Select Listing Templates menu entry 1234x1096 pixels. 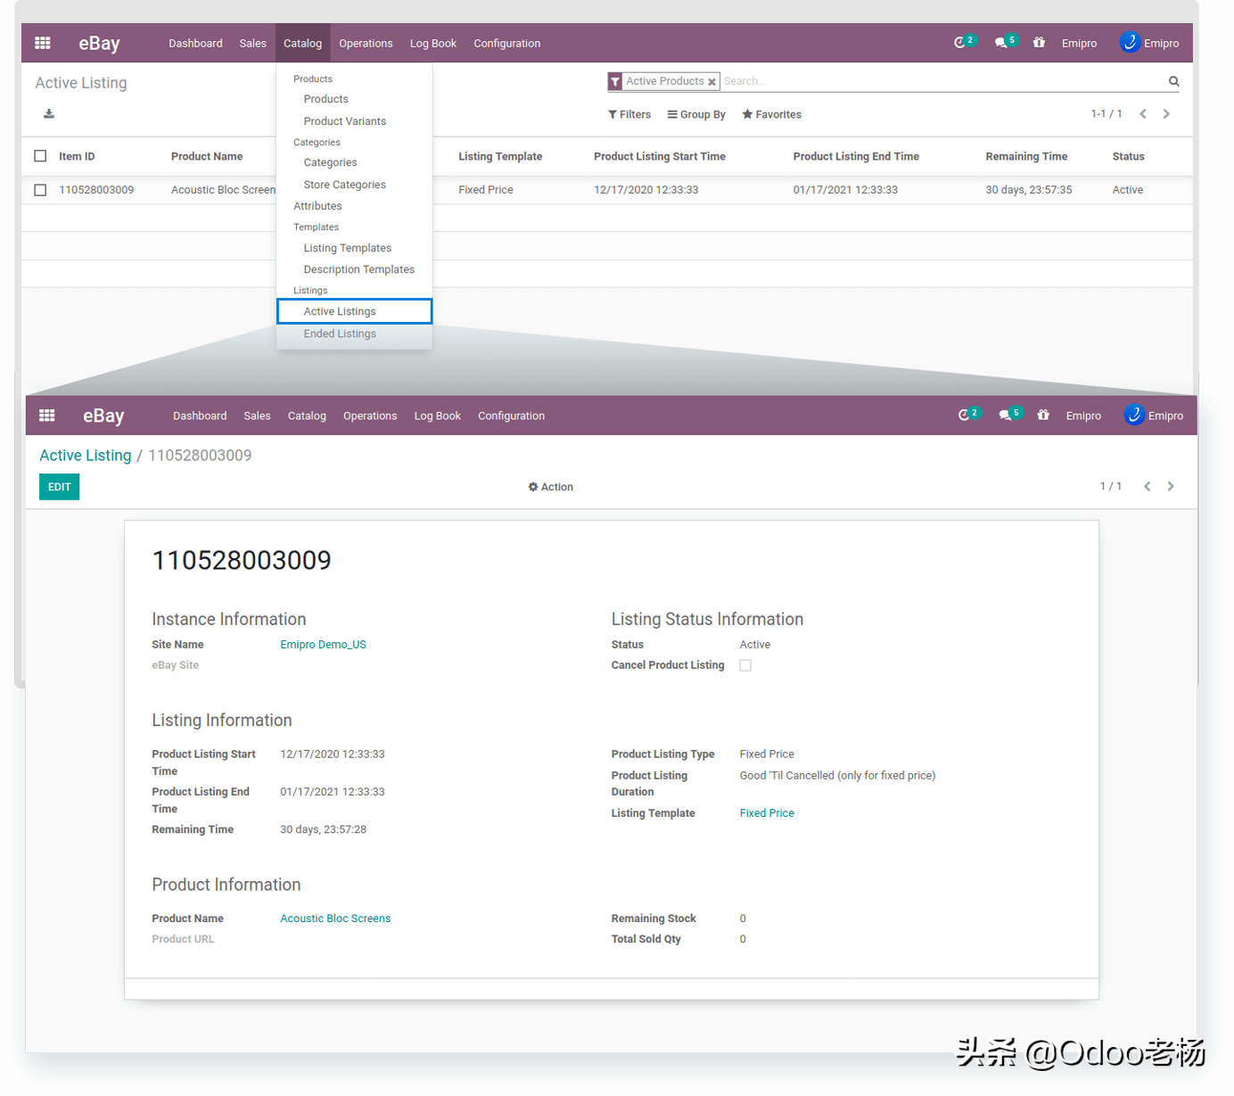pos(347,248)
